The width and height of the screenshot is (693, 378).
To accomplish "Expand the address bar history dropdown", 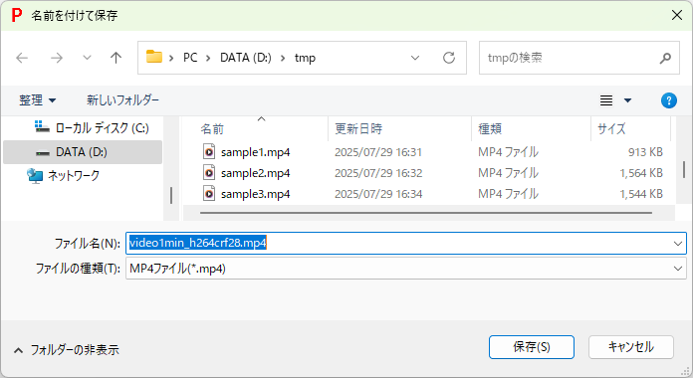I will click(415, 58).
